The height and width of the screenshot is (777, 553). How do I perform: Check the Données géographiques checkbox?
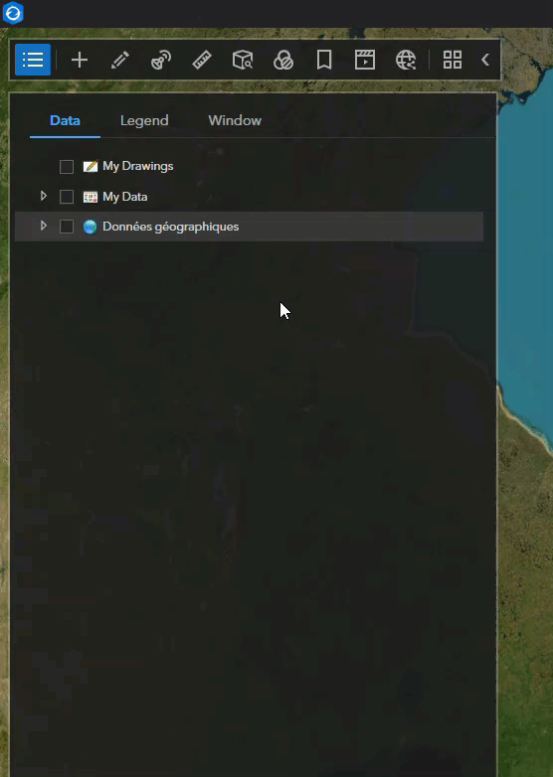[x=67, y=227]
